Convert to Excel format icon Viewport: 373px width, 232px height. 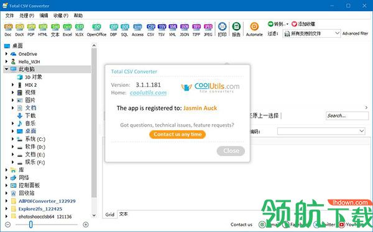click(x=67, y=27)
